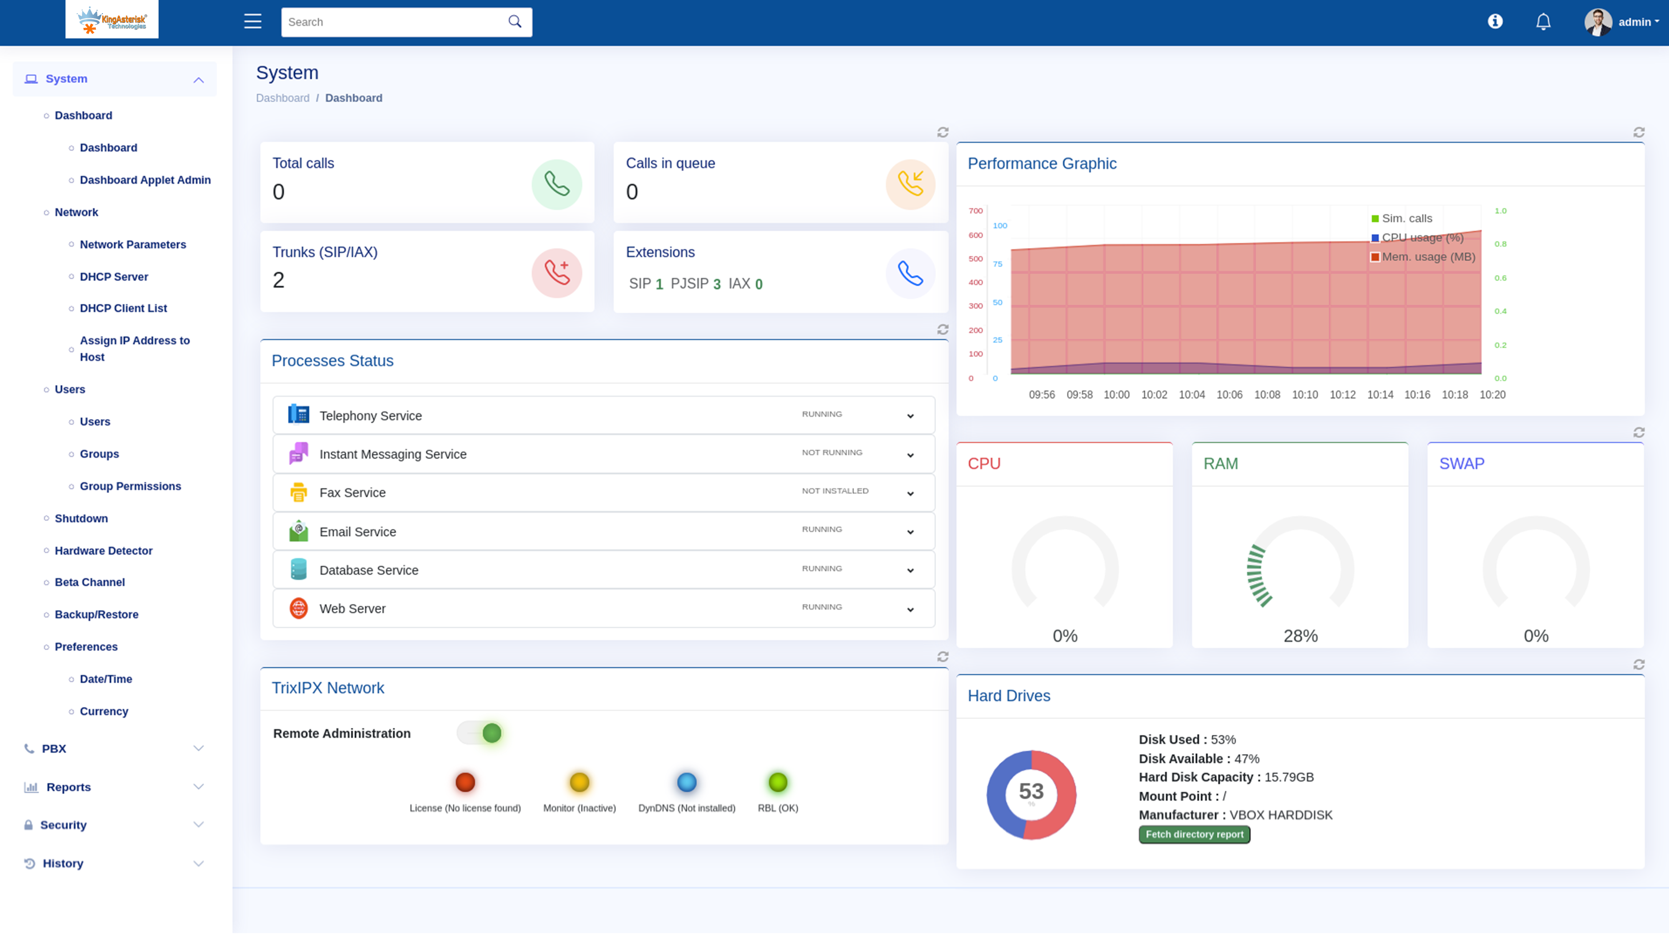Click the system information icon in the top bar

coord(1495,21)
